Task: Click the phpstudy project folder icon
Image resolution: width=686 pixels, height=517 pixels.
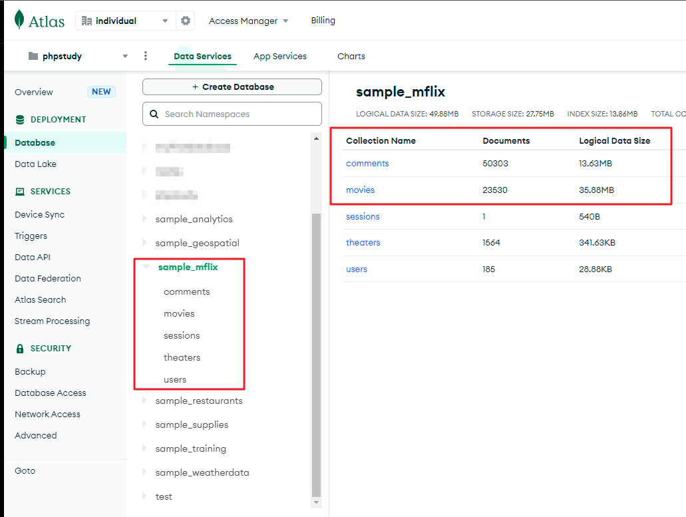Action: point(33,56)
